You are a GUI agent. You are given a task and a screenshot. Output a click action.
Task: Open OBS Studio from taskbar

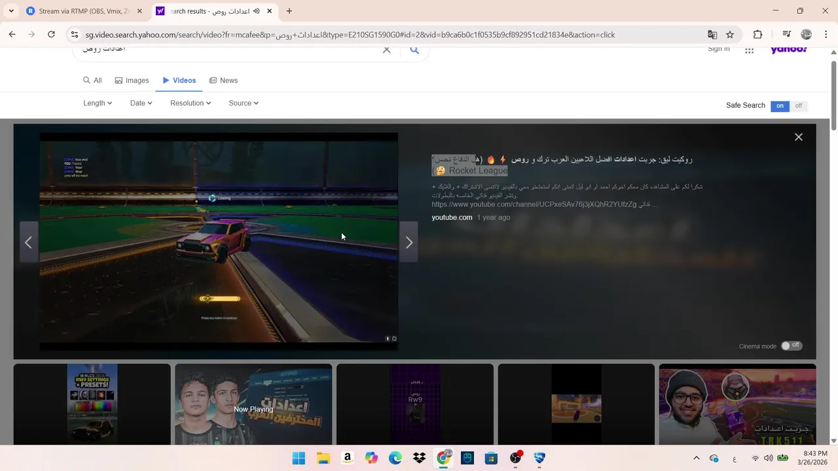(x=515, y=458)
